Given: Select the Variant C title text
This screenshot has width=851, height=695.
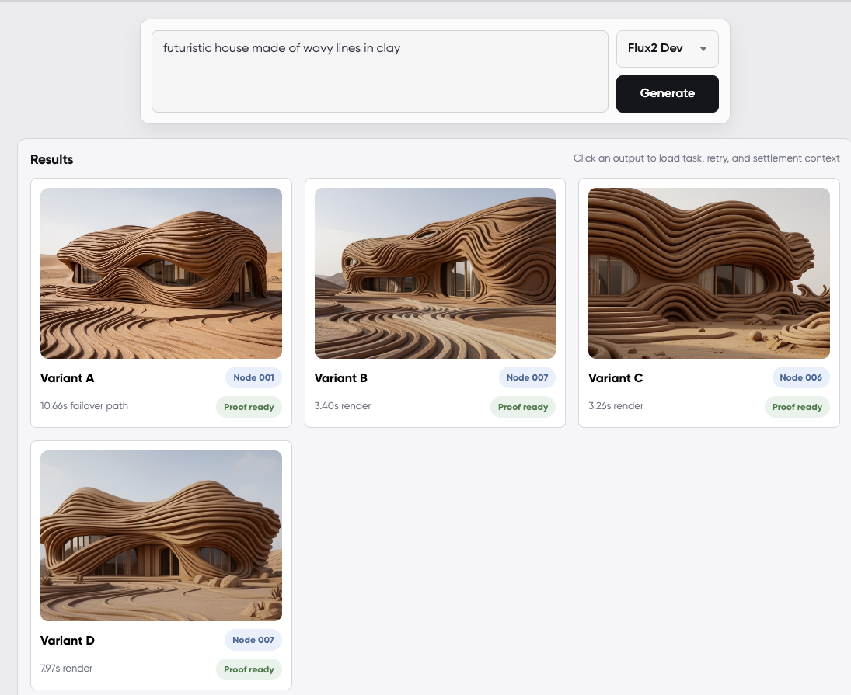Looking at the screenshot, I should tap(616, 378).
